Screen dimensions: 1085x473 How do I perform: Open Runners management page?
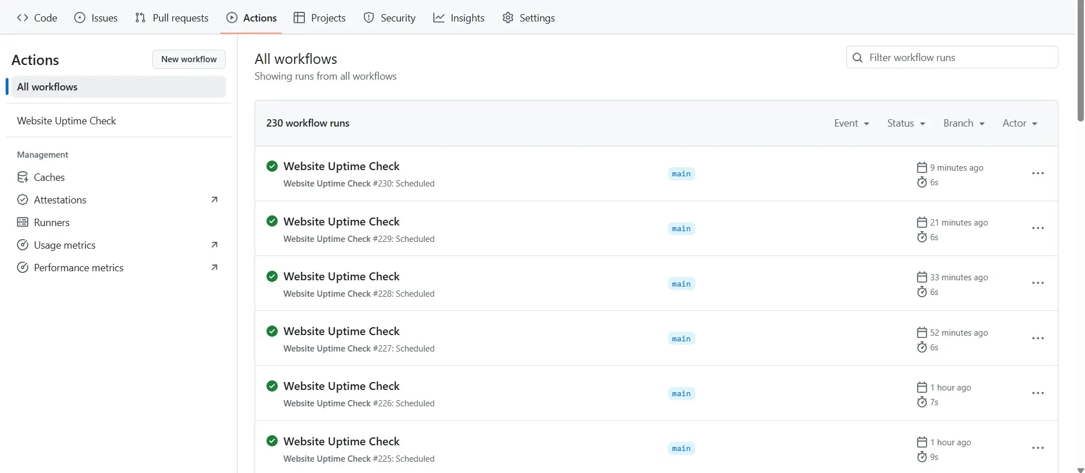(x=118, y=222)
